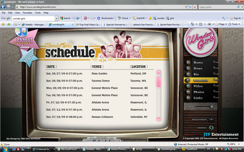Switch to the Top Viral Video tab
Viewport: 244px width, 152px height.
point(88,24)
